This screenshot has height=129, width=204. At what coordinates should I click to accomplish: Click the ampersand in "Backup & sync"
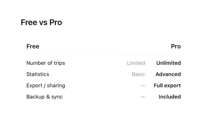[x=48, y=97]
